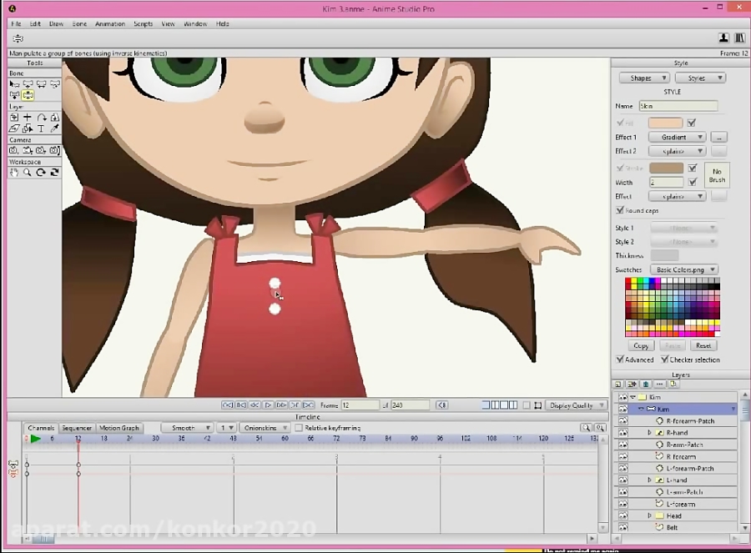Image resolution: width=751 pixels, height=553 pixels.
Task: Create a new layer in the Layers panel
Action: coord(618,384)
